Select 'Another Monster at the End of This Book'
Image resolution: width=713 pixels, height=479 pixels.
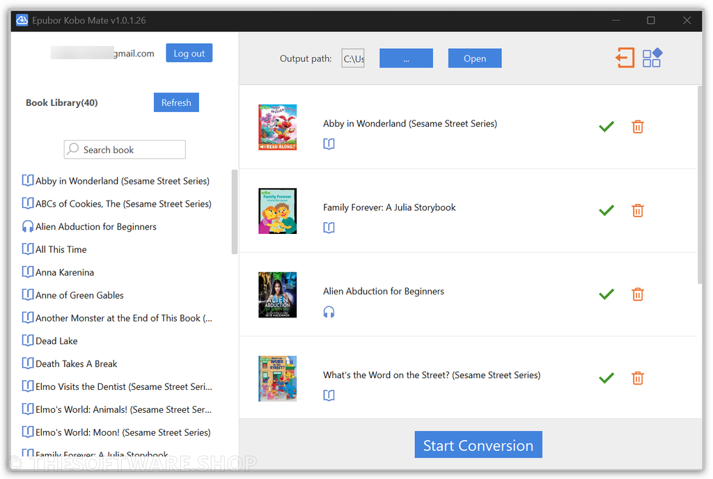click(x=124, y=317)
